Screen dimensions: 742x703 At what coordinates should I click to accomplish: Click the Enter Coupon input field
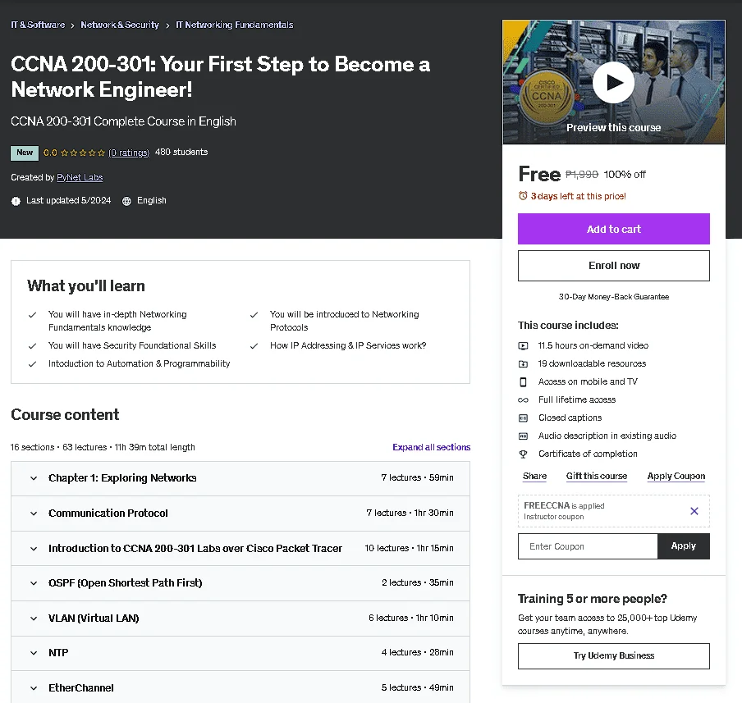pos(588,546)
